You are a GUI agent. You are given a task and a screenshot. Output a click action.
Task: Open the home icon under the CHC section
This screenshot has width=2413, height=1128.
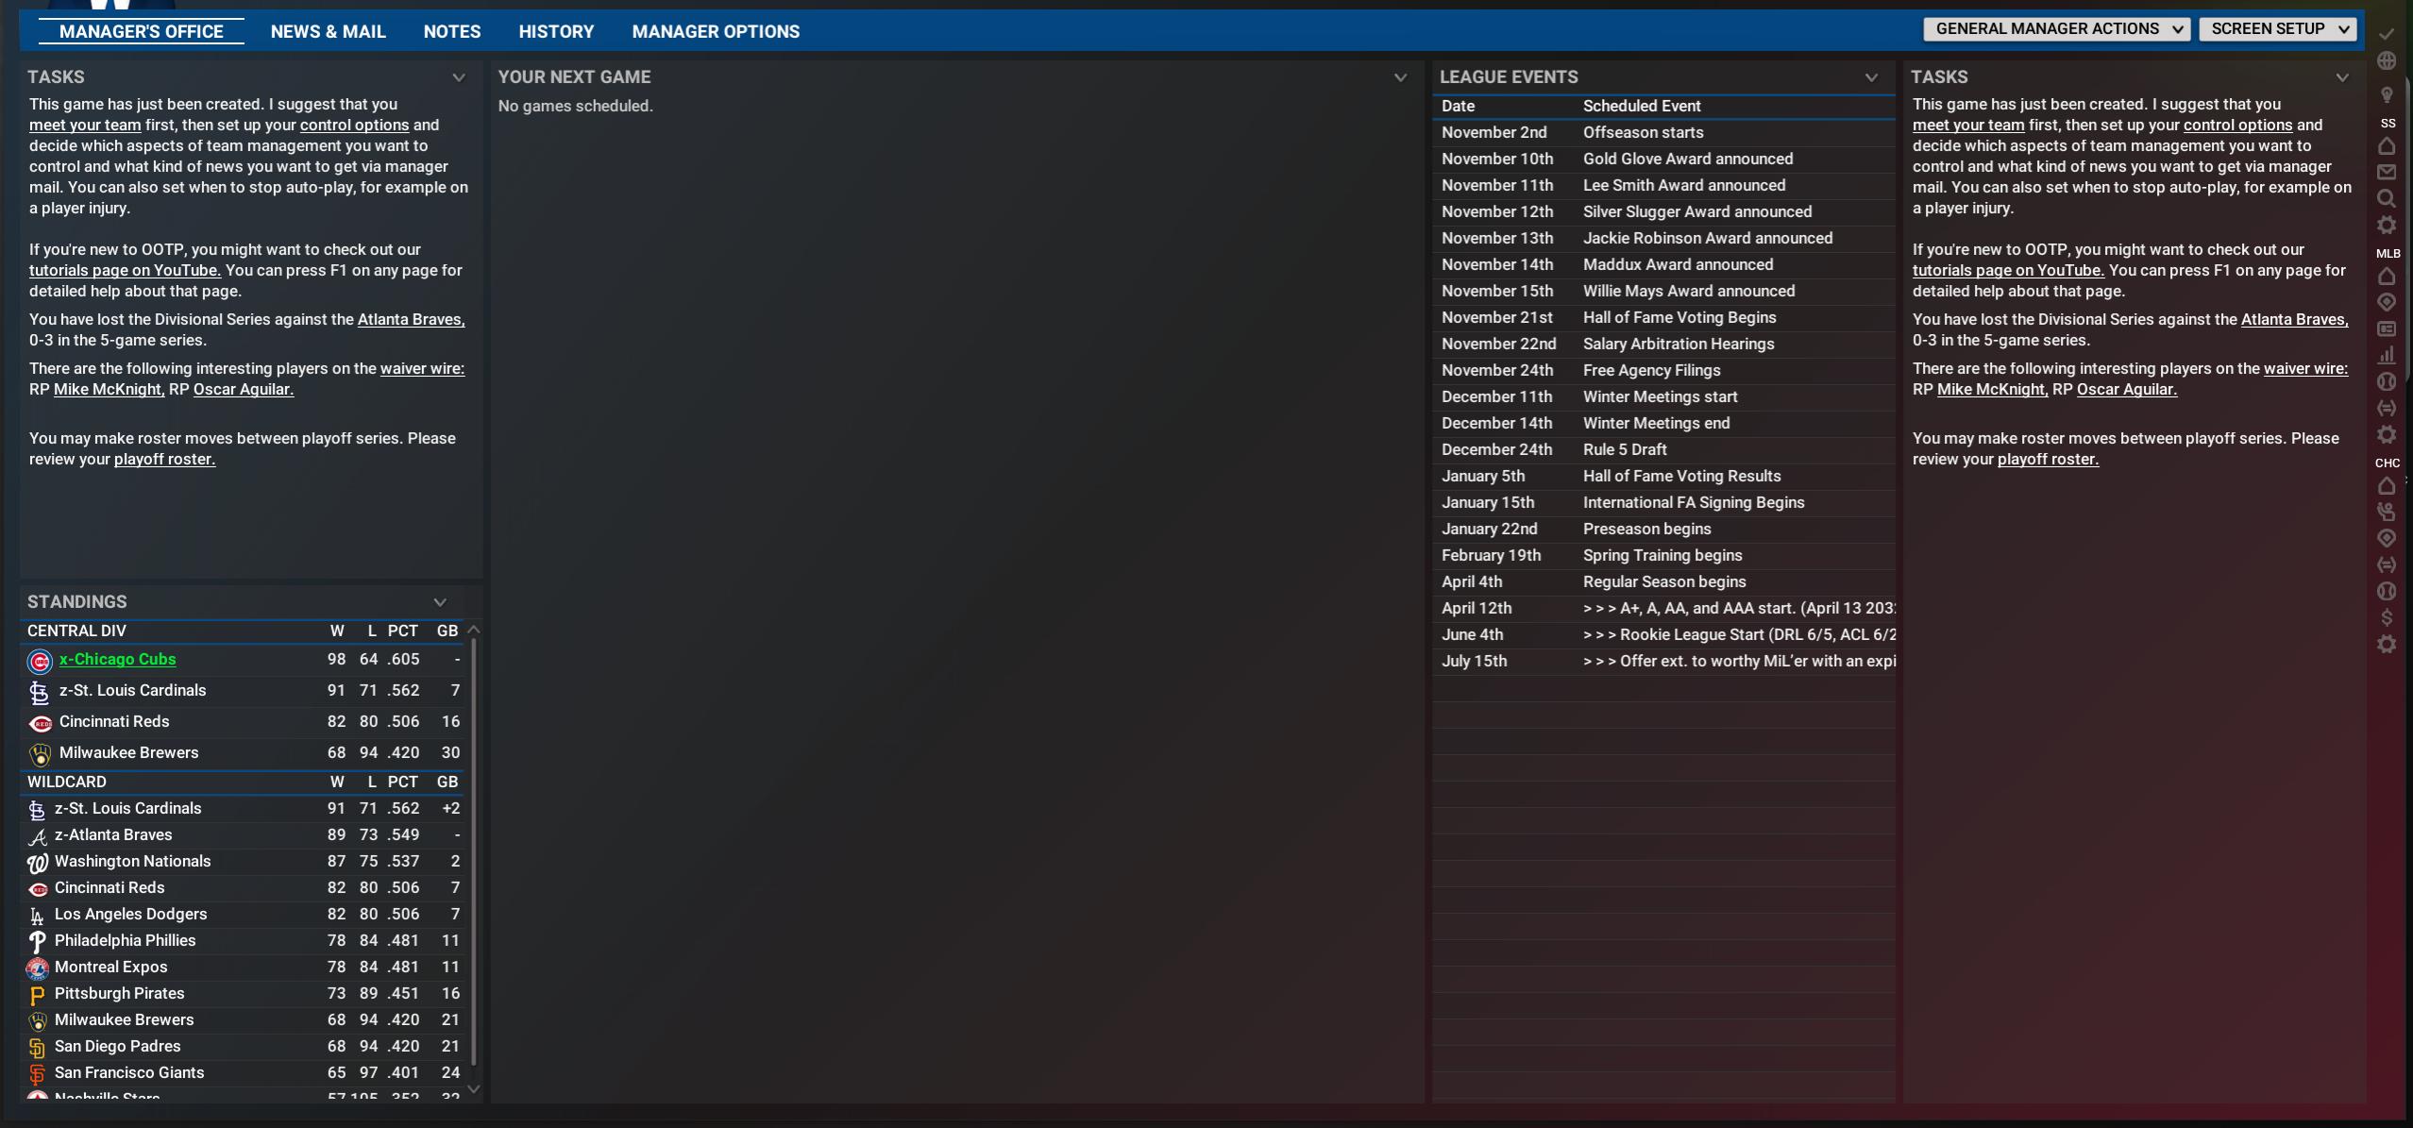tap(2387, 485)
